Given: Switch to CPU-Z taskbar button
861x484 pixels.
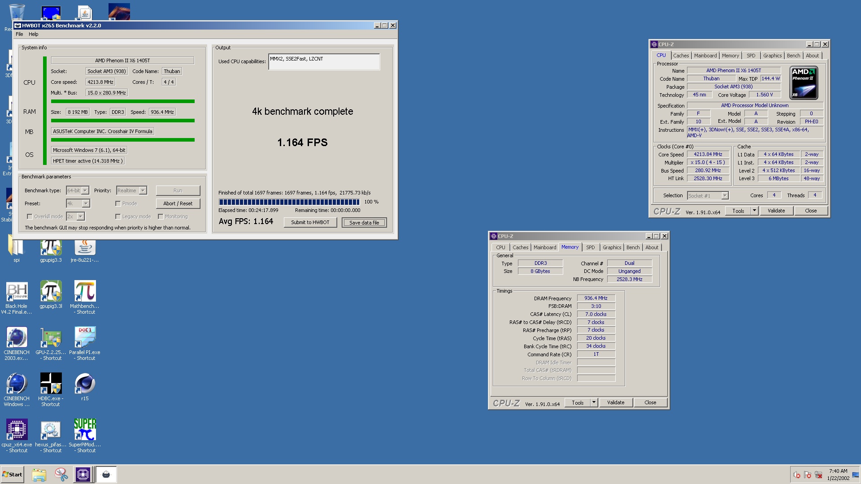Looking at the screenshot, I should coord(83,475).
